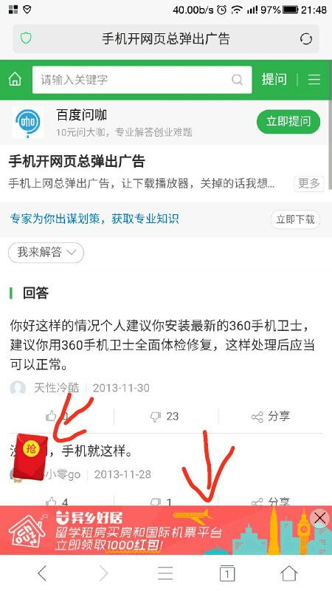332x591 pixels.
Task: Click 立即下载 button
Action: pos(295,219)
